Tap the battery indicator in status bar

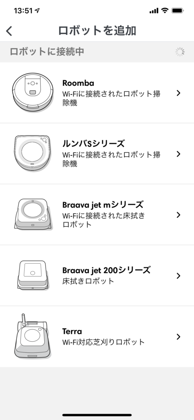point(177,11)
